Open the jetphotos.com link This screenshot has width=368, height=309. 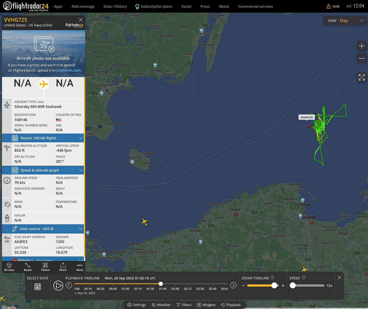pyautogui.click(x=68, y=70)
